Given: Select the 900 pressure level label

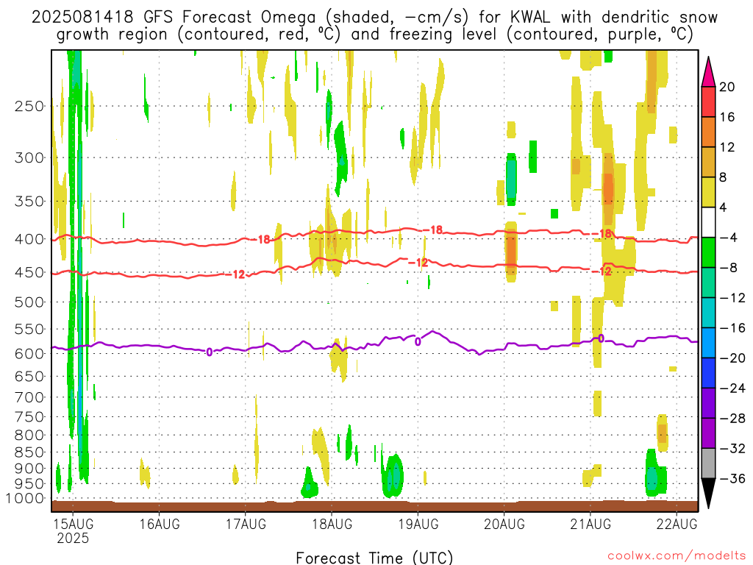Looking at the screenshot, I should tap(29, 469).
